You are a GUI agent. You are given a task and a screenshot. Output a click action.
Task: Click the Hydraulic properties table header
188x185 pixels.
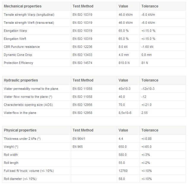coord(21,80)
